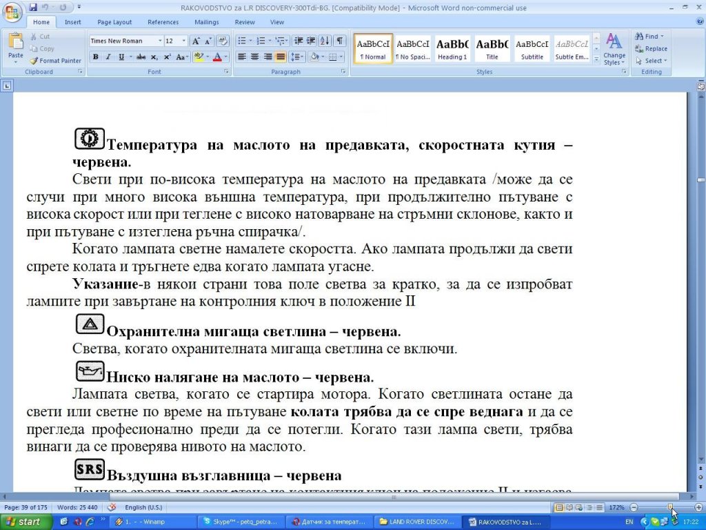
Task: Click the Format Painter tool
Action: coord(56,61)
